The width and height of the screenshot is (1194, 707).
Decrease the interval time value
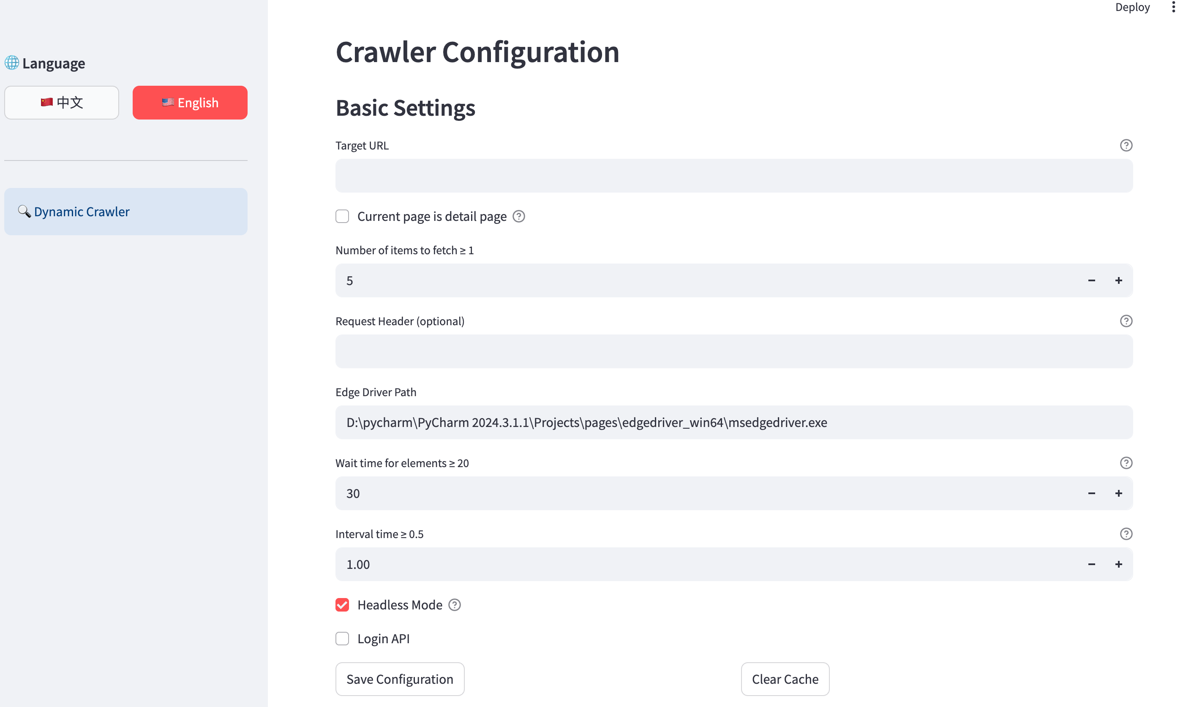1091,565
